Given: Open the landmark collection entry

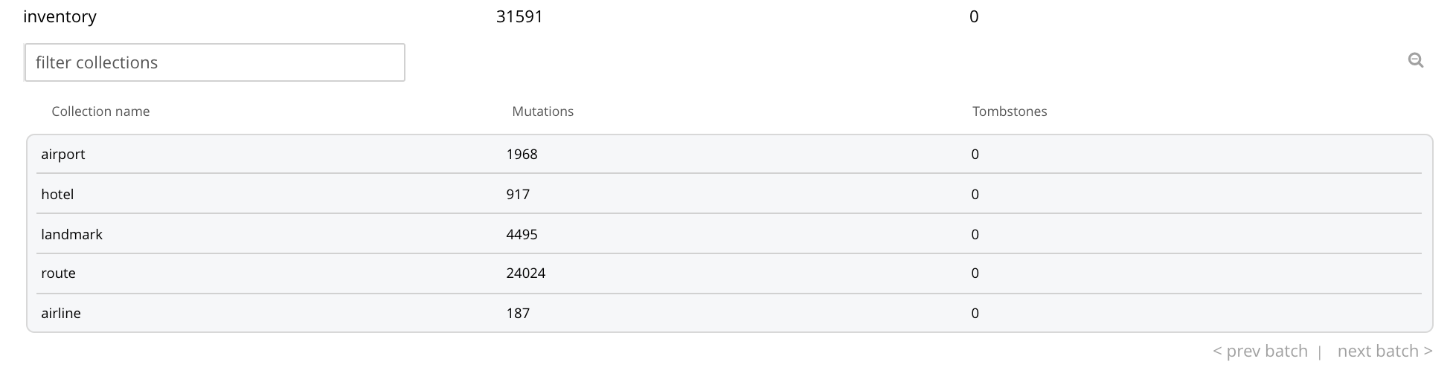Looking at the screenshot, I should [72, 235].
